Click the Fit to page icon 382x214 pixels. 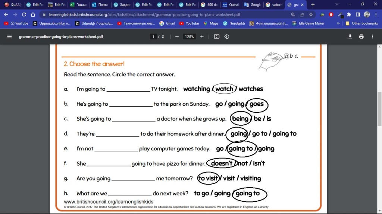click(217, 36)
